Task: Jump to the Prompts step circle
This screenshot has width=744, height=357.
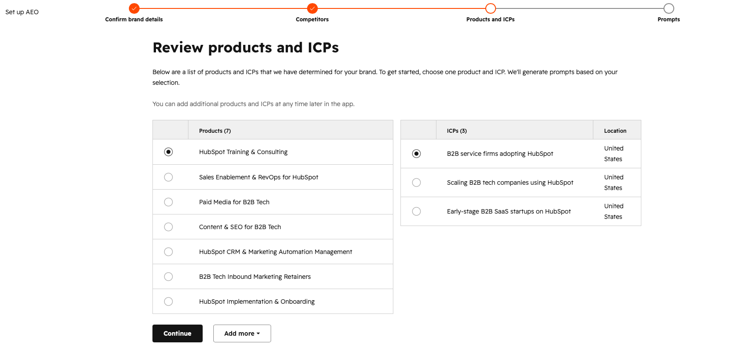Action: 669,8
